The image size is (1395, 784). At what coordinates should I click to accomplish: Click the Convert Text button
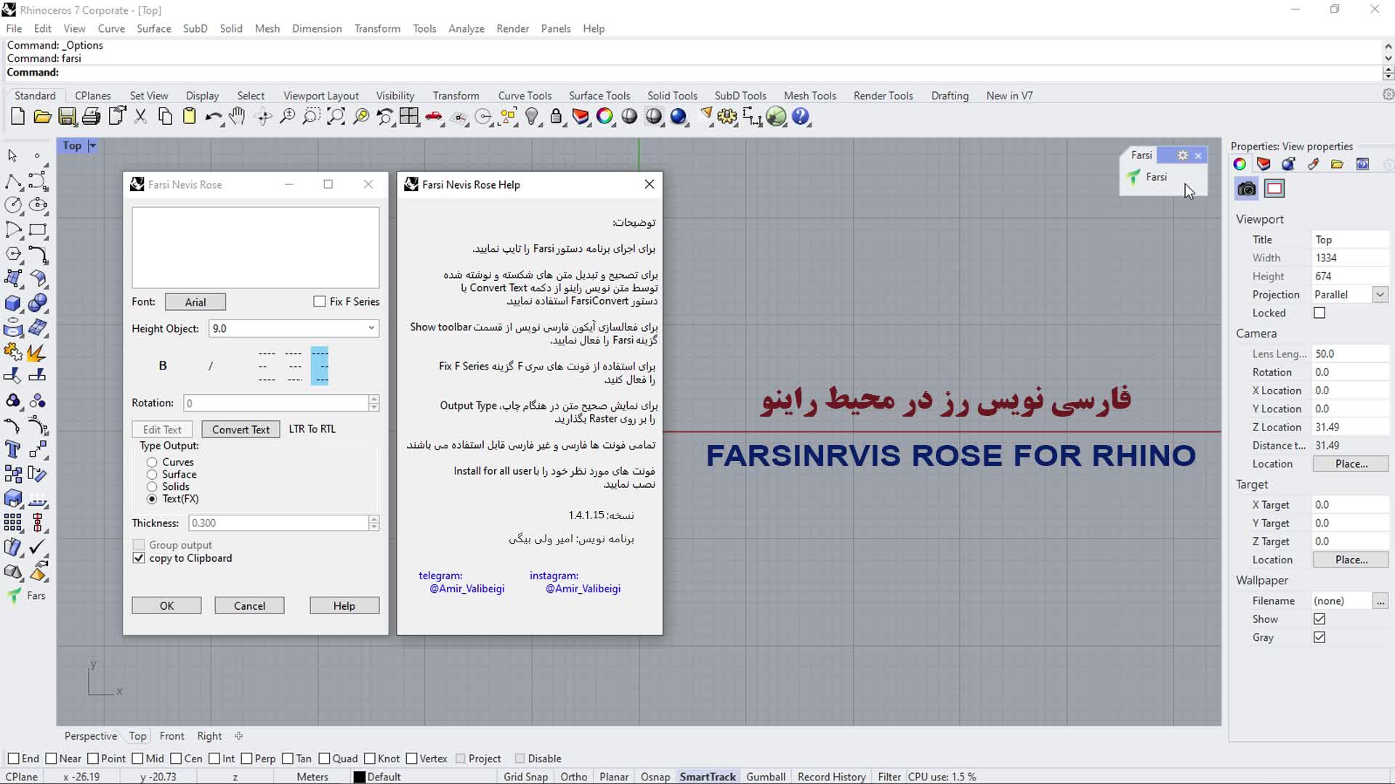click(240, 430)
